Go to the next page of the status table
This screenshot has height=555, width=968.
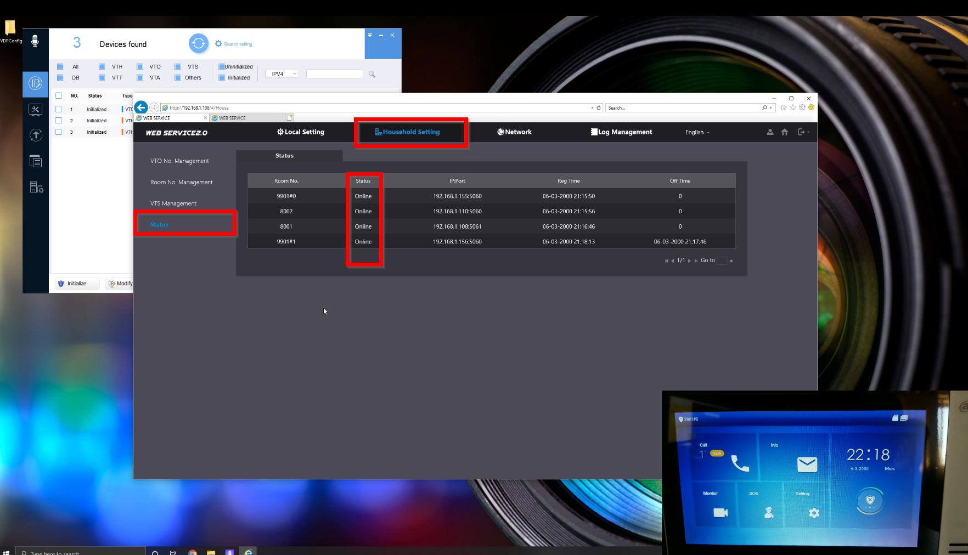click(689, 261)
